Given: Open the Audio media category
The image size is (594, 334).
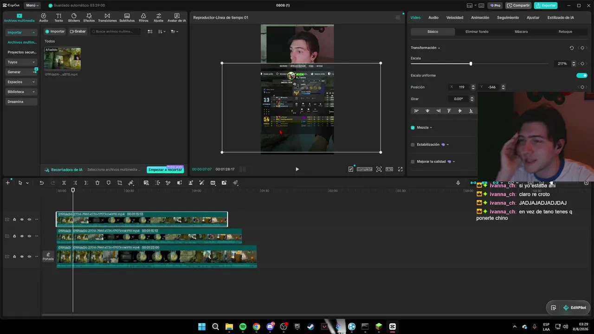Looking at the screenshot, I should click(x=44, y=18).
